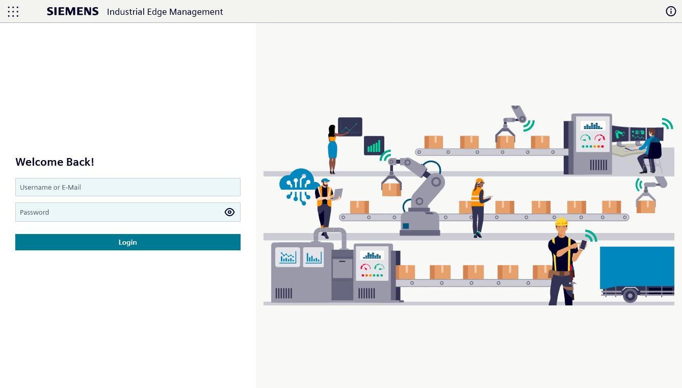Click the SIEMENS logo
Screen dimensions: 682x388
coord(72,11)
